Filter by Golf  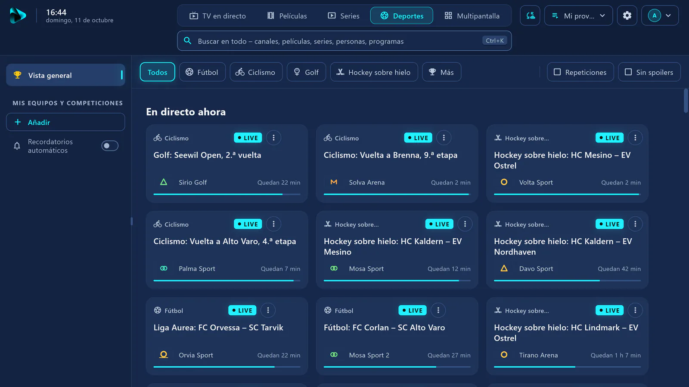(306, 72)
